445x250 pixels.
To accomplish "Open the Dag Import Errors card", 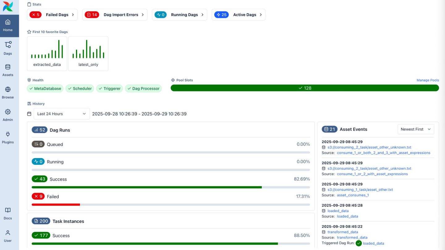I will point(115,15).
